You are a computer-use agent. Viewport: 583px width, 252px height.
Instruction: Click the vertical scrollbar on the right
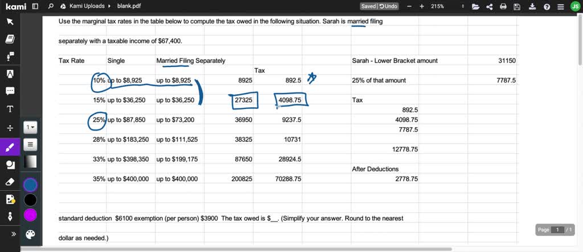[580, 39]
